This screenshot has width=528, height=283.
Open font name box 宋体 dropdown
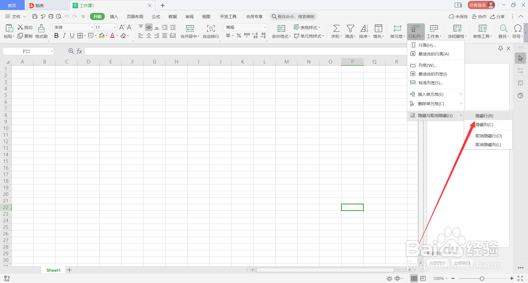pos(92,27)
